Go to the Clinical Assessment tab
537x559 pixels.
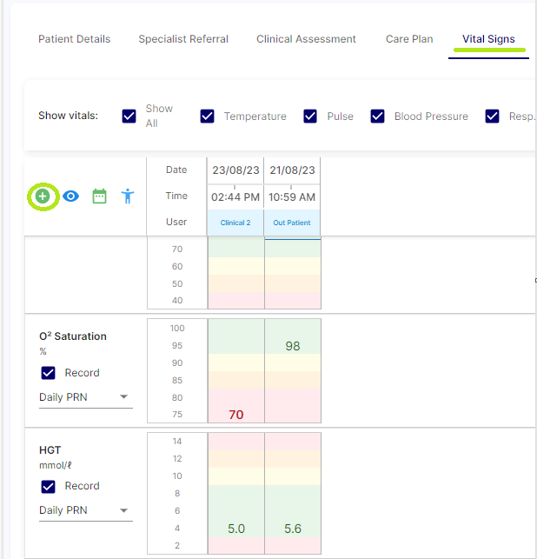coord(306,39)
